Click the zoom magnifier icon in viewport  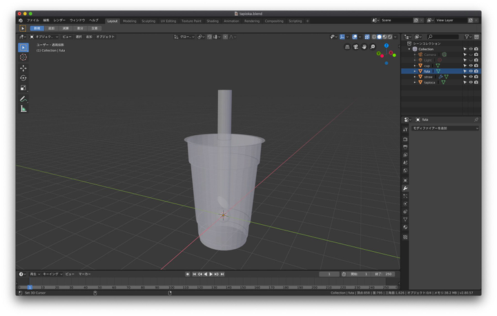click(373, 47)
